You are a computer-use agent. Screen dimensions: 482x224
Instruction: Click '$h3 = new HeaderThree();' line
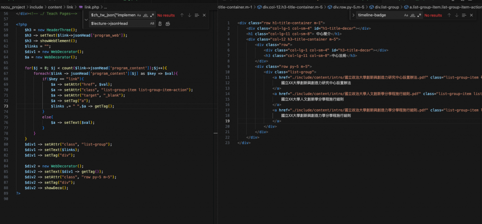[x=51, y=30]
